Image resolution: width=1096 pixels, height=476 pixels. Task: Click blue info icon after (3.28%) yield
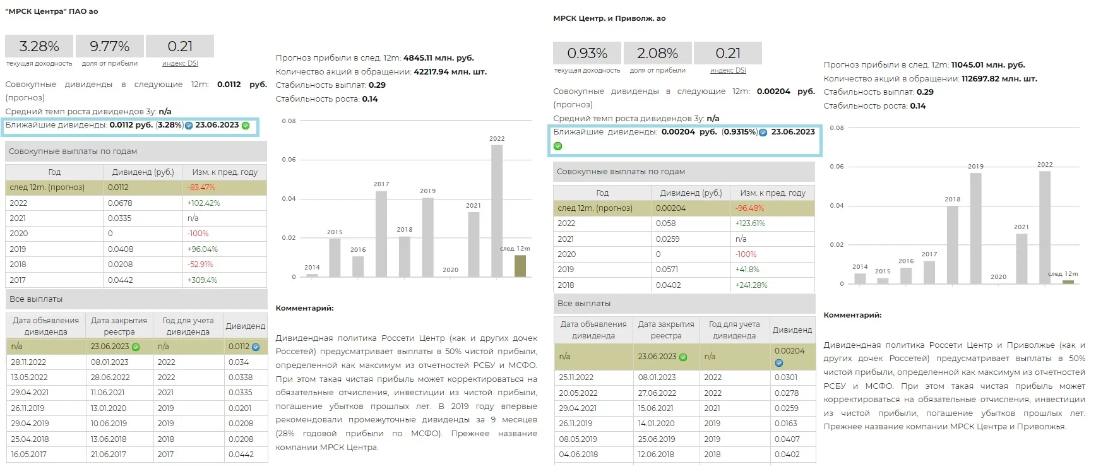(189, 126)
